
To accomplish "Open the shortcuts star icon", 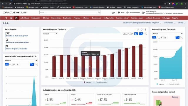I will (11, 18).
